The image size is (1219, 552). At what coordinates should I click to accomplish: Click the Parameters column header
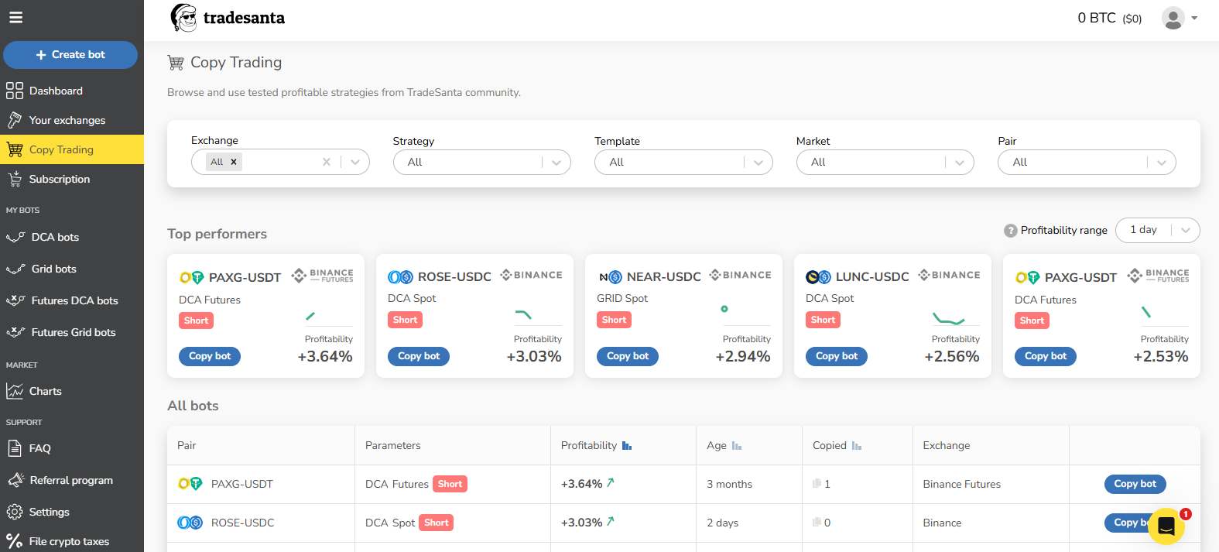pos(393,445)
